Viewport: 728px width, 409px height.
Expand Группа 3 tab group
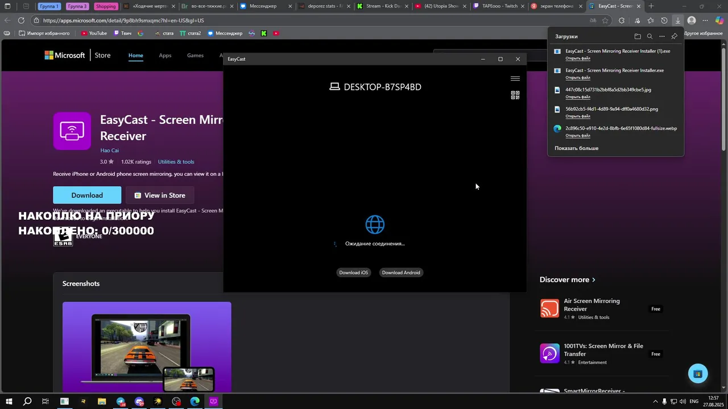click(x=77, y=6)
